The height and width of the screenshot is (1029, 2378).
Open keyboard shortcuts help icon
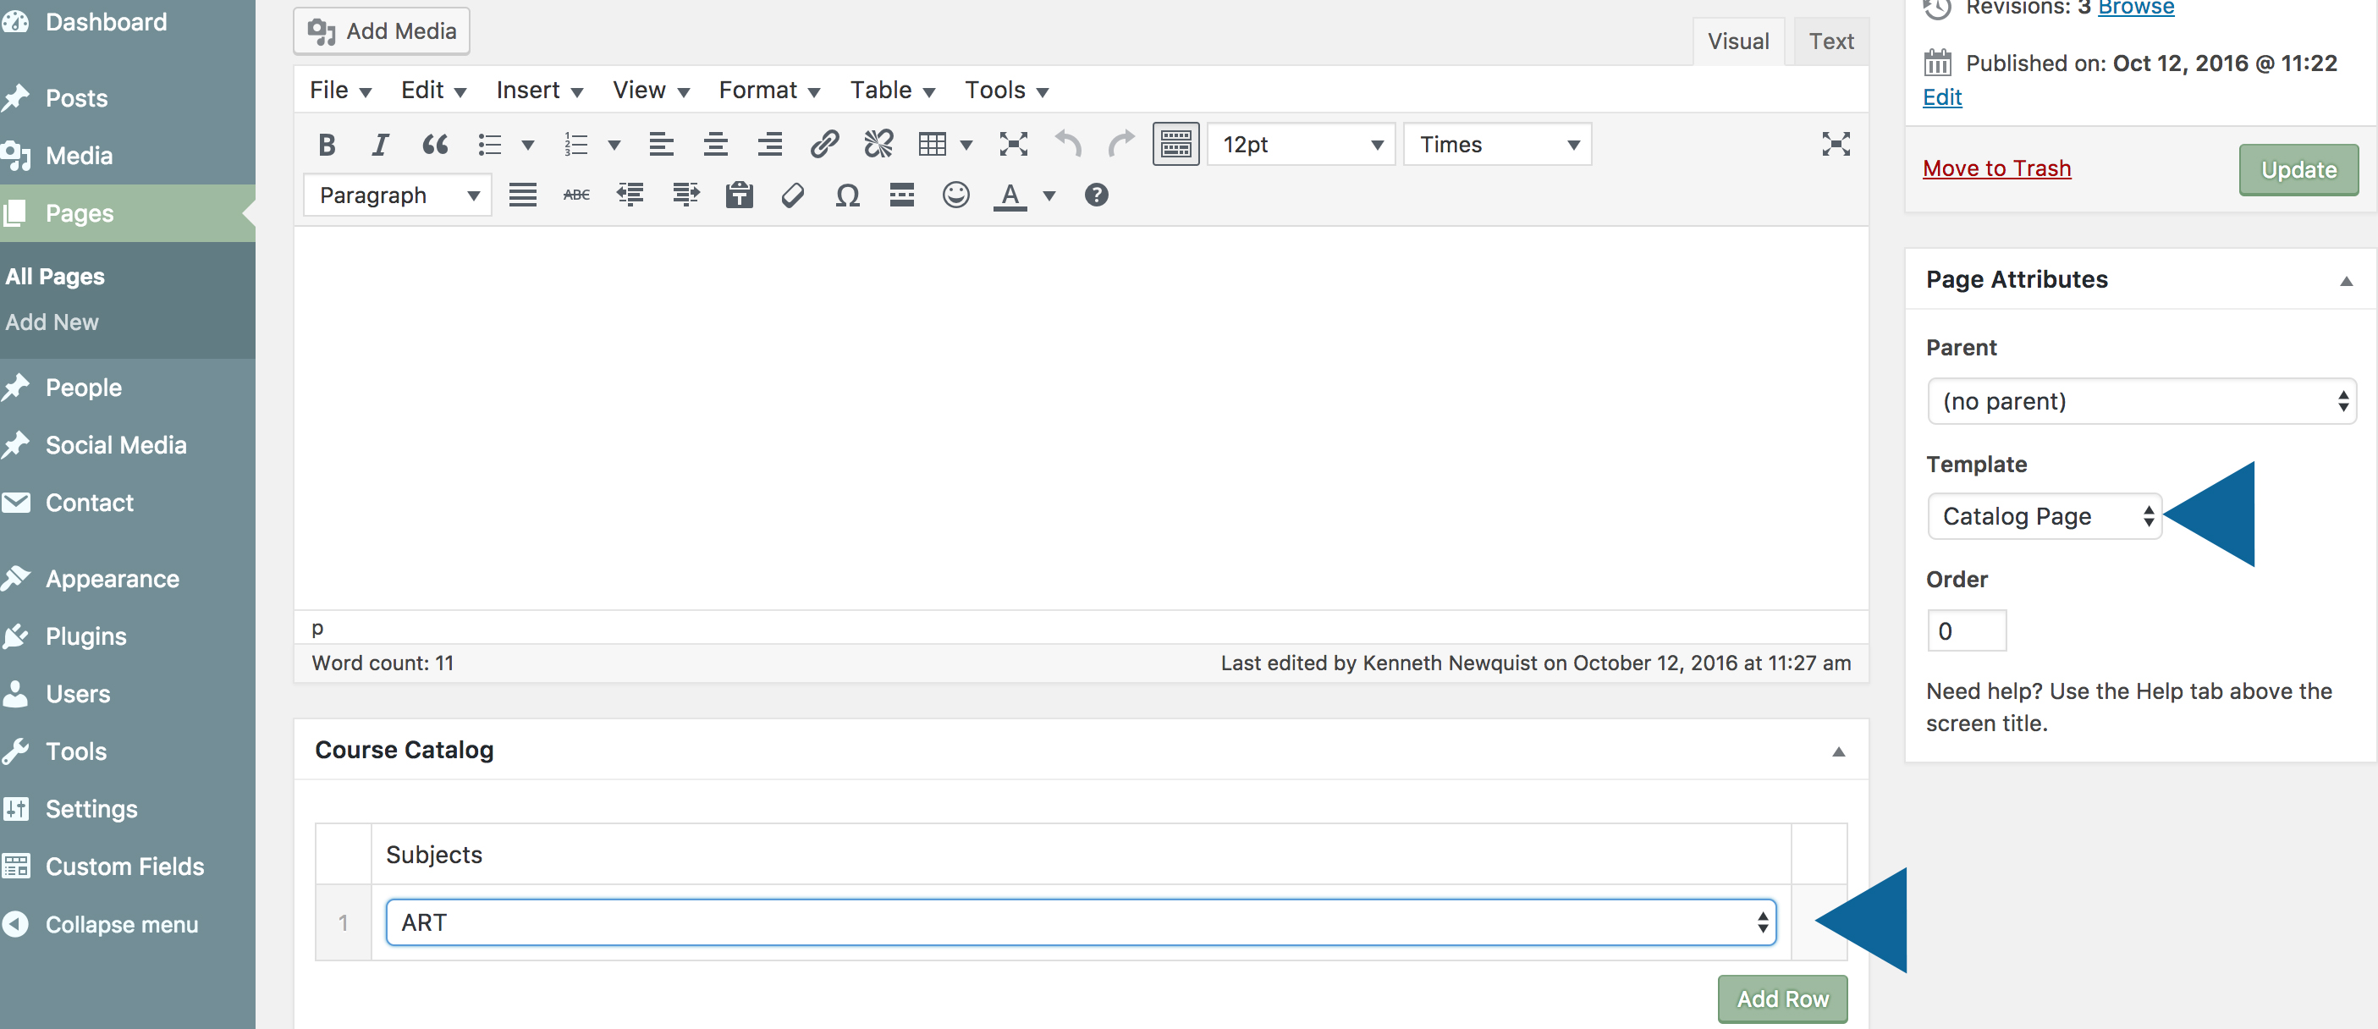[x=1097, y=195]
